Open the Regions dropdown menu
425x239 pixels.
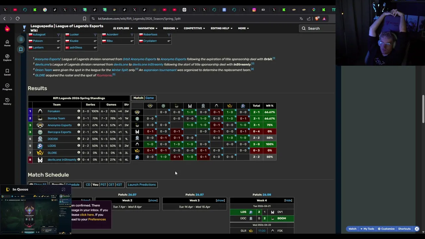coord(171,28)
